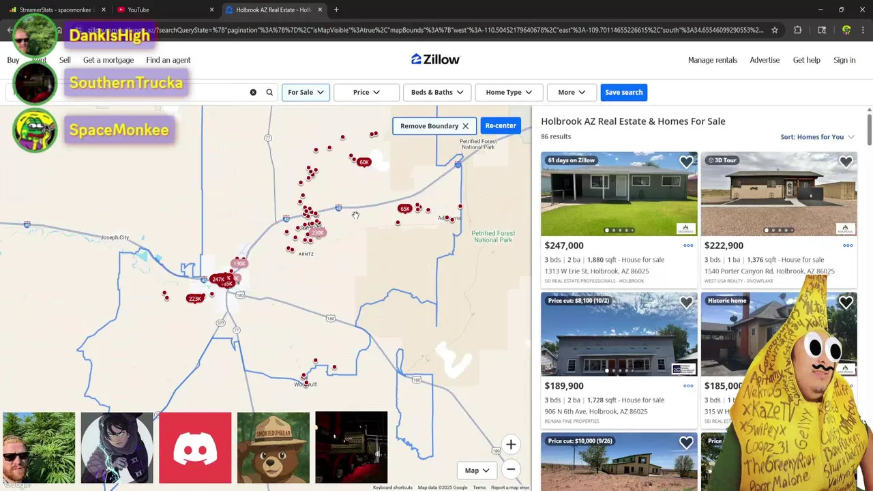This screenshot has height=491, width=873.
Task: Open the Sell menu
Action: pyautogui.click(x=65, y=60)
